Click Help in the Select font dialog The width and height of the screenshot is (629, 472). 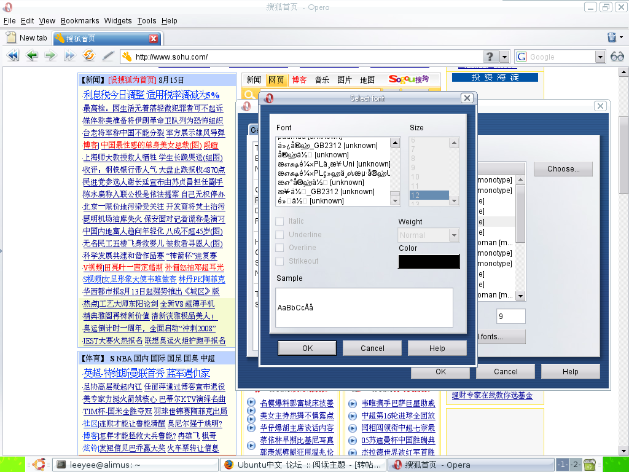[437, 348]
